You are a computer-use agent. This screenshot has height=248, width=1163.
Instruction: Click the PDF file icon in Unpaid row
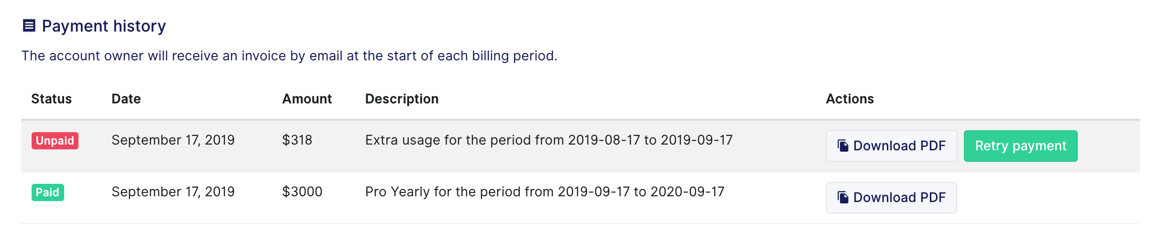(x=843, y=146)
